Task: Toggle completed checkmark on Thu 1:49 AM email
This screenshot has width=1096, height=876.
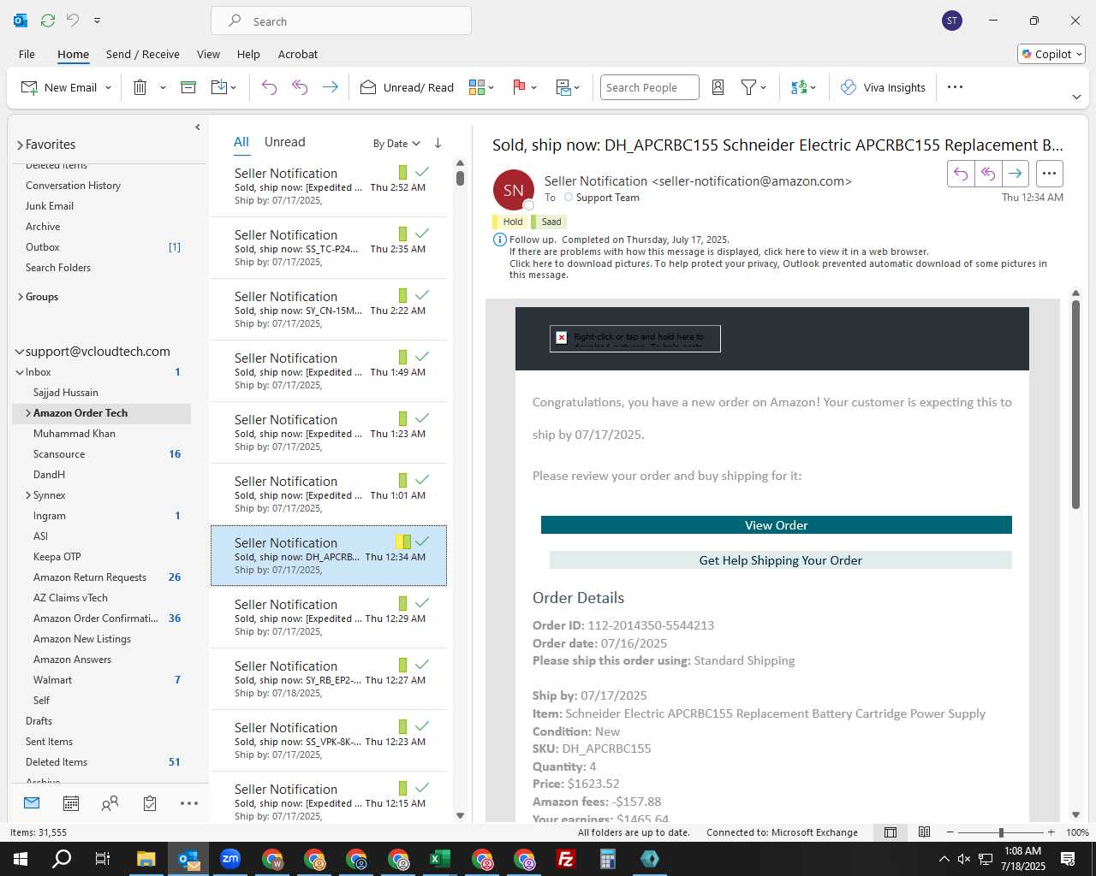Action: click(x=422, y=357)
